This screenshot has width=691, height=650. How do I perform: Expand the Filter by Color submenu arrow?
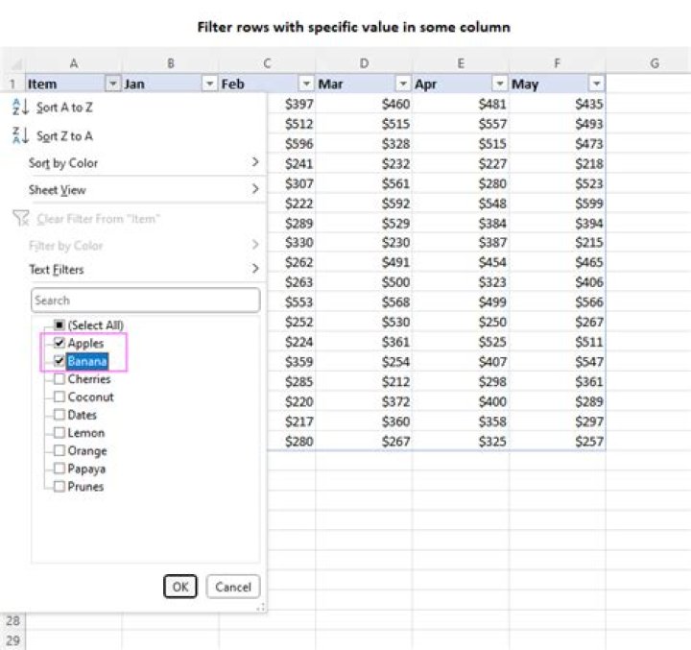click(255, 244)
